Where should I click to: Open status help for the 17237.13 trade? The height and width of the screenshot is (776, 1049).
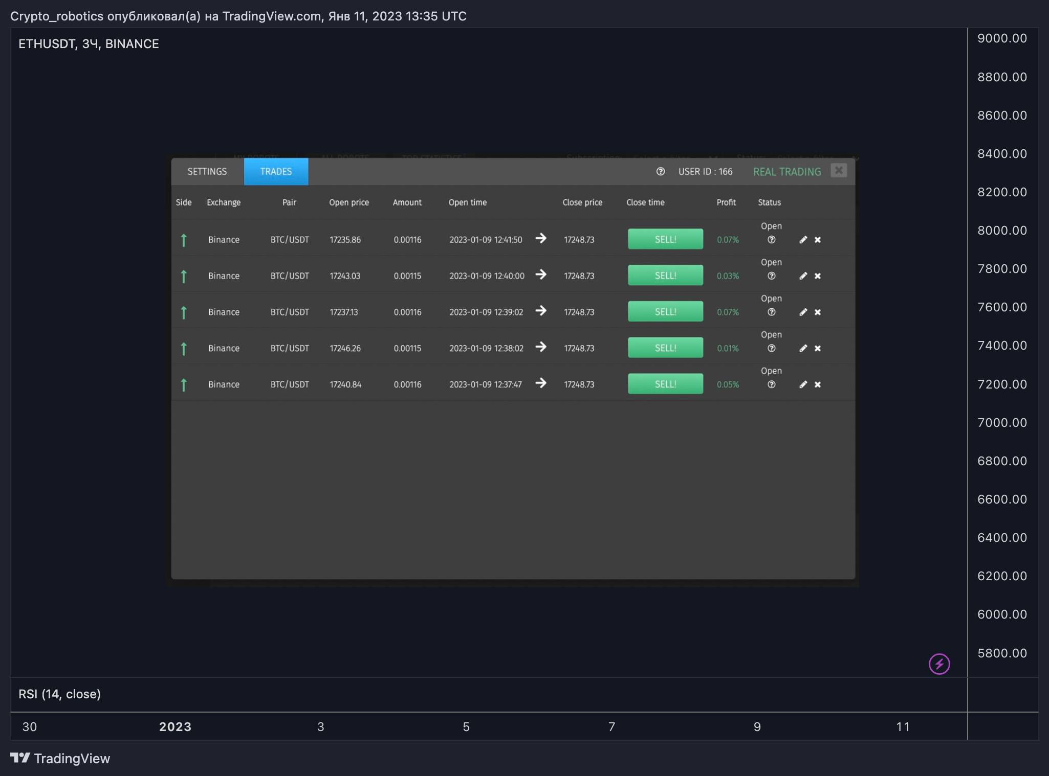tap(771, 312)
